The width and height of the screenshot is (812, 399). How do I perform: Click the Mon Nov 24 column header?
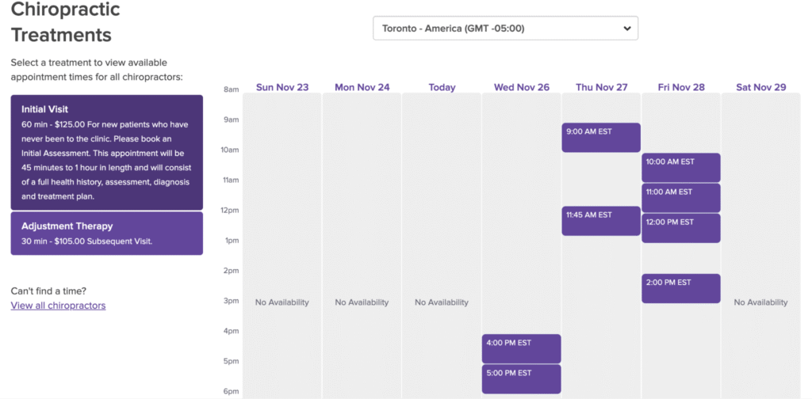click(362, 87)
